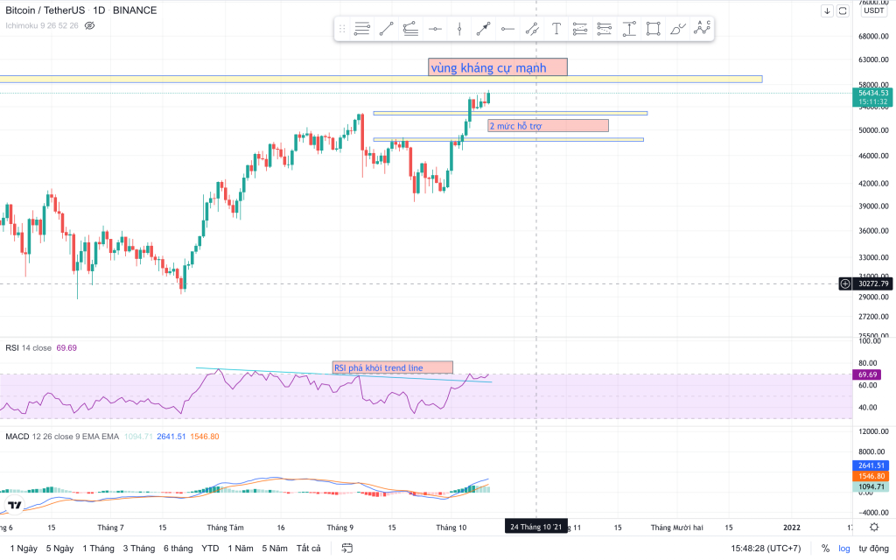Select the trend line drawing tool
The image size is (896, 560).
387,29
